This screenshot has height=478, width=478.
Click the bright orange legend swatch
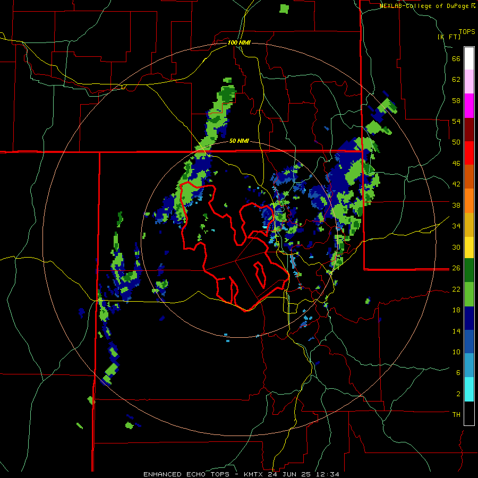[469, 201]
